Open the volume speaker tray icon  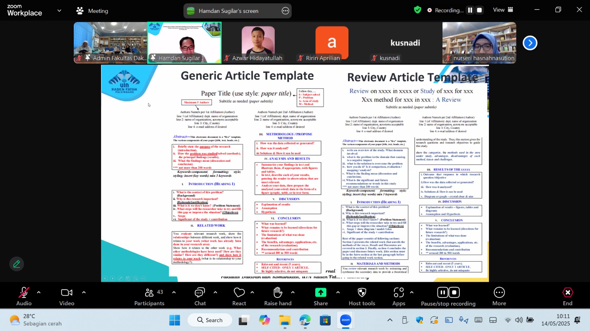tap(519, 320)
